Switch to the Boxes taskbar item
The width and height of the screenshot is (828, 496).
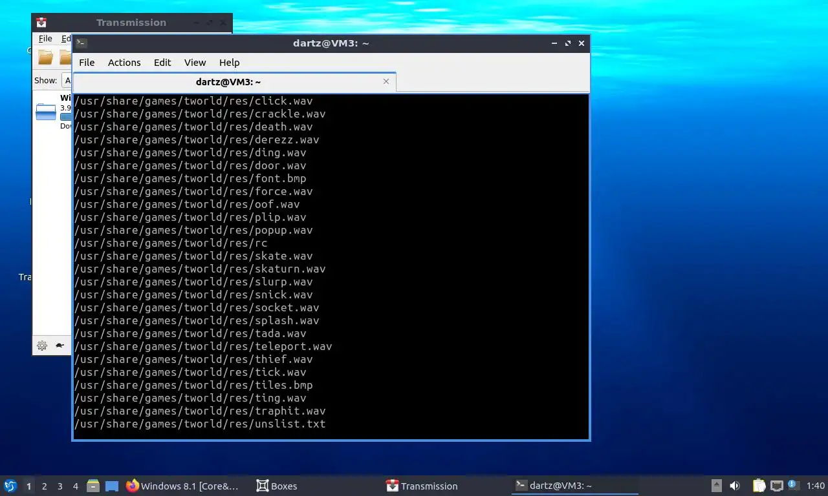click(x=277, y=486)
